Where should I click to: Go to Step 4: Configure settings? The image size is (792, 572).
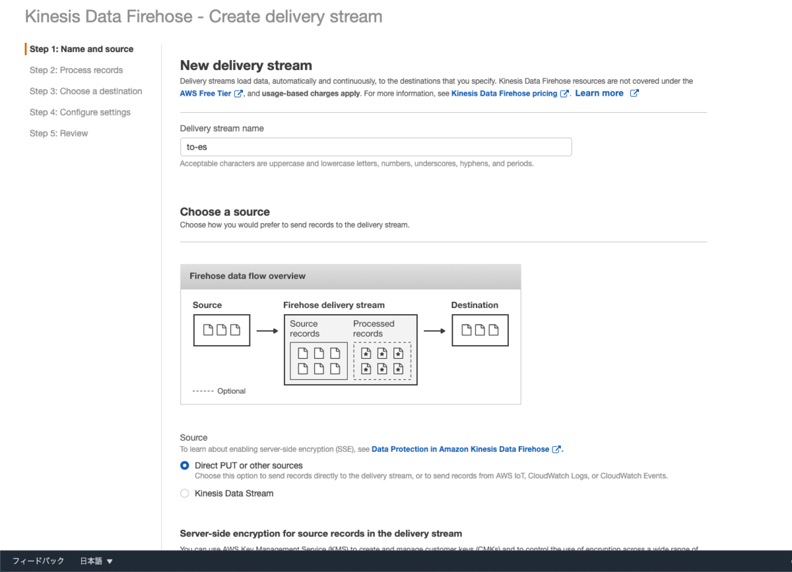[80, 112]
